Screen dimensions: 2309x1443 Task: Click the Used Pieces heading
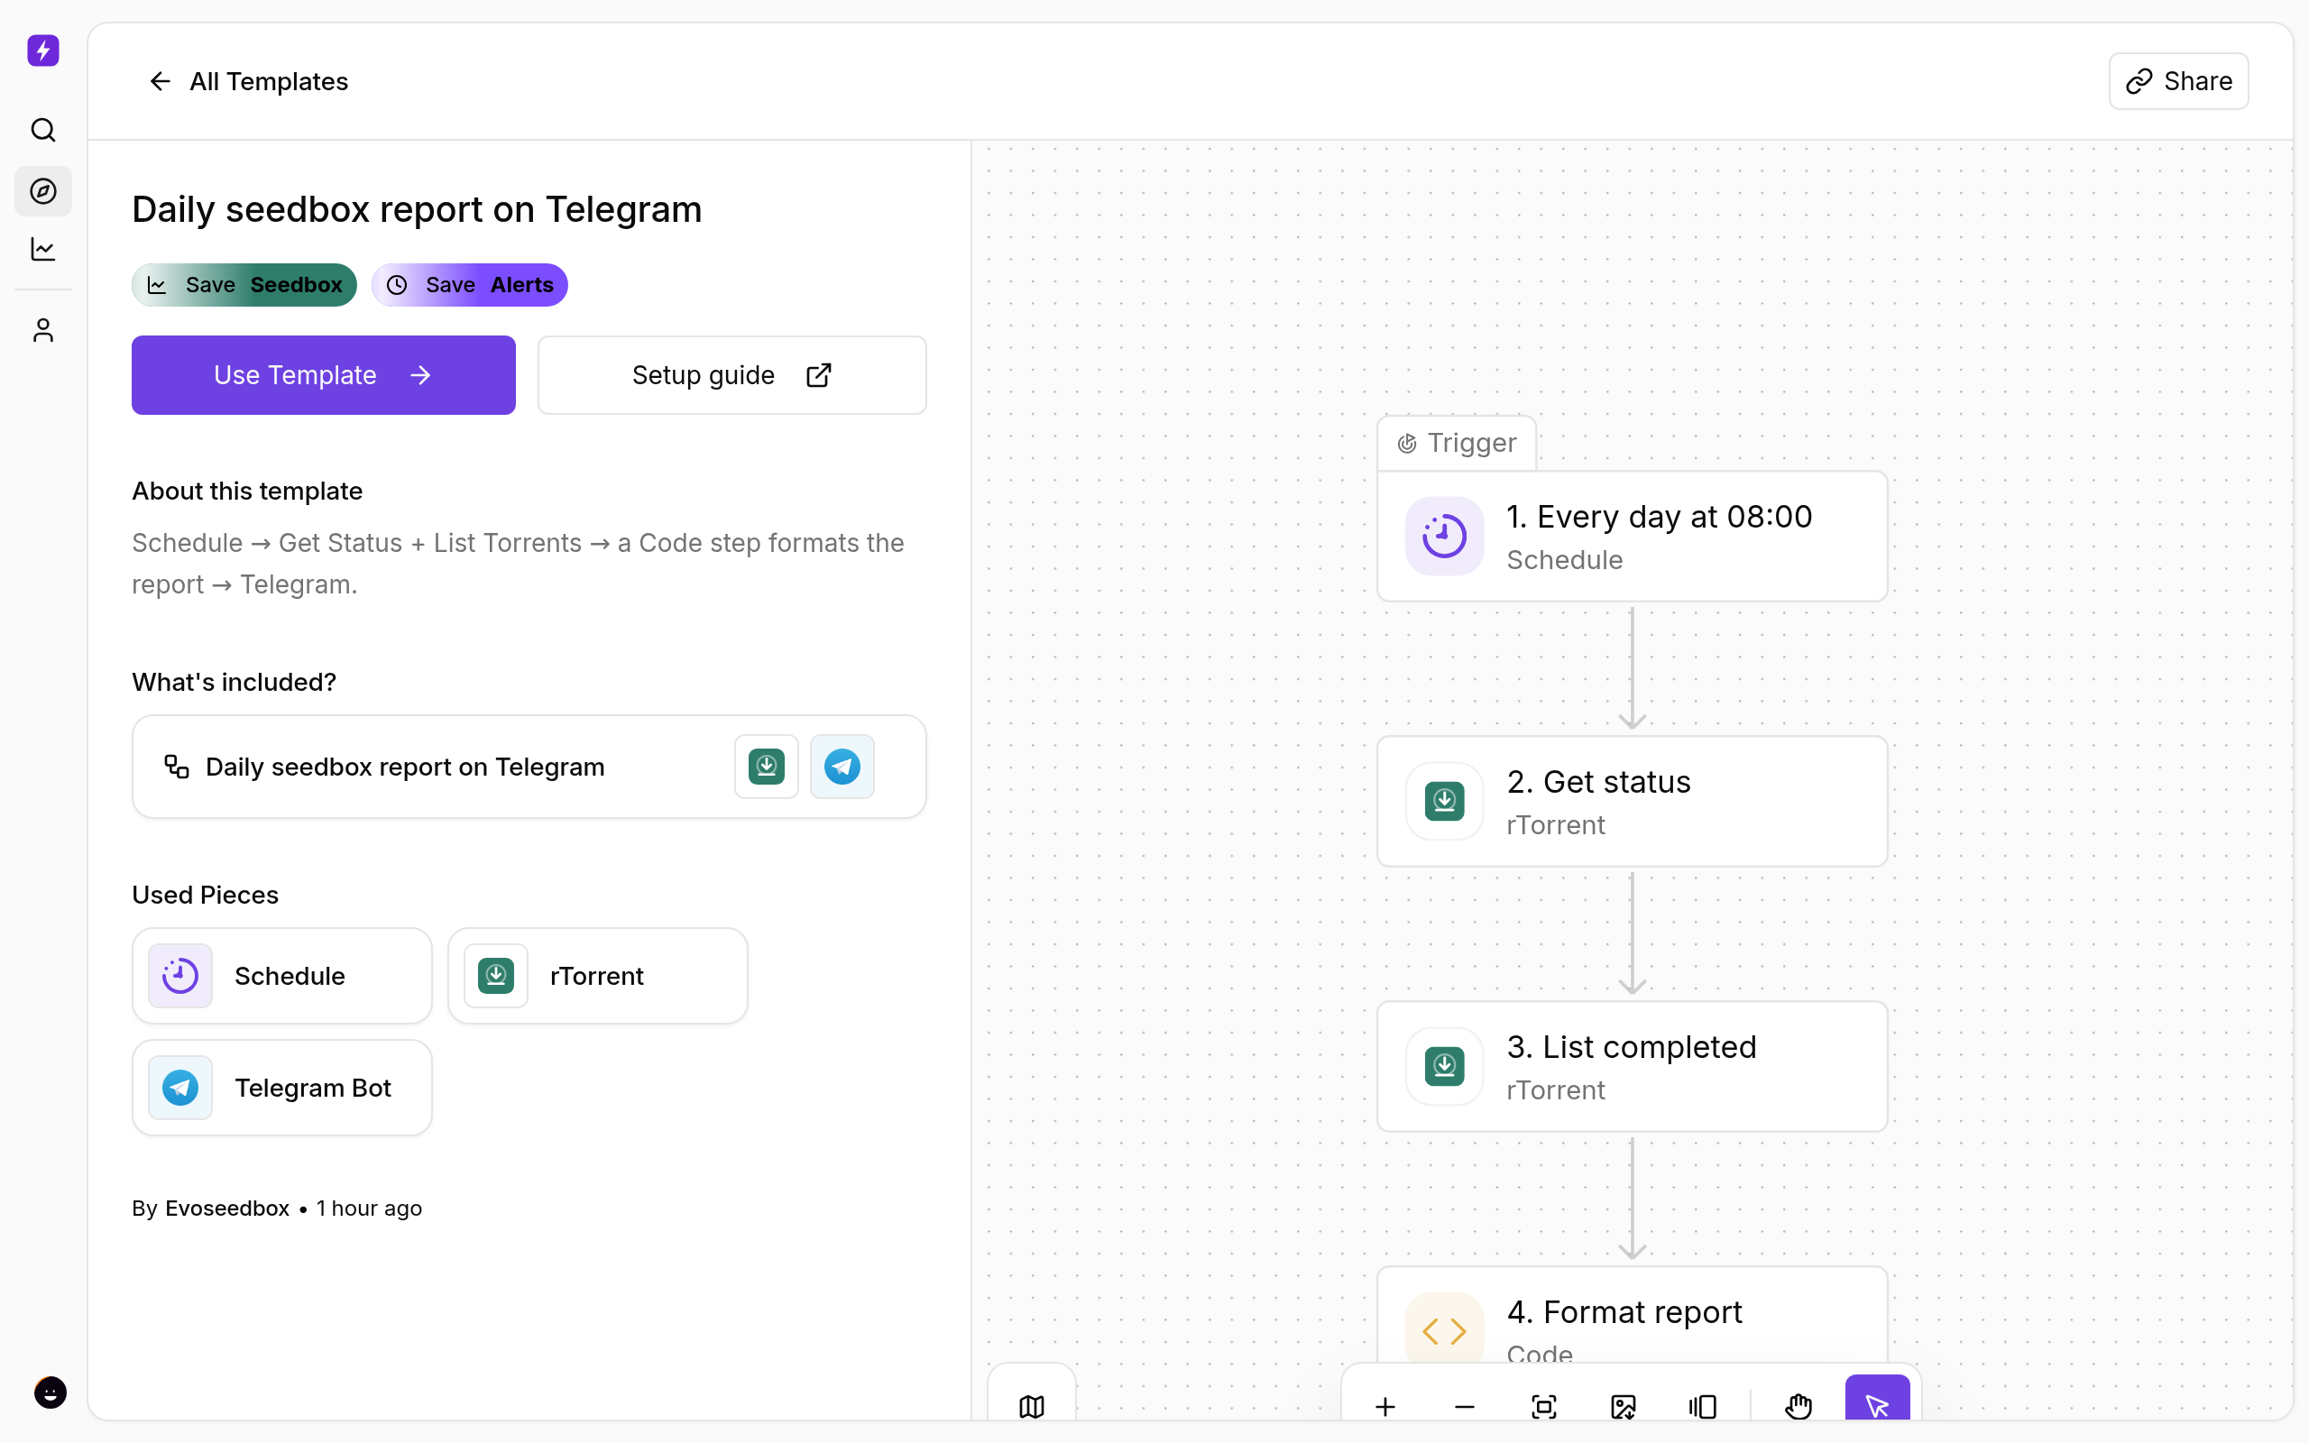click(205, 895)
